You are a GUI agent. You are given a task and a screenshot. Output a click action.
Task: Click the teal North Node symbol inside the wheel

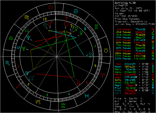click(31, 78)
